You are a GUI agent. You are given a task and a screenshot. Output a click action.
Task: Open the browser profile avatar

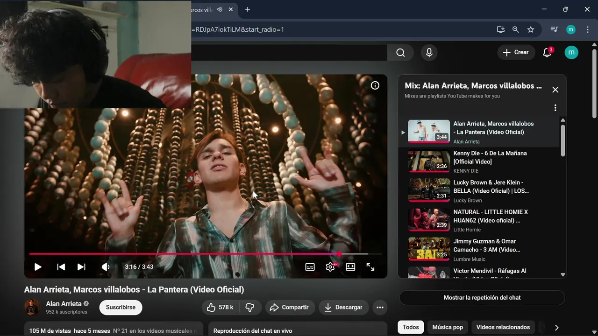[x=571, y=29]
